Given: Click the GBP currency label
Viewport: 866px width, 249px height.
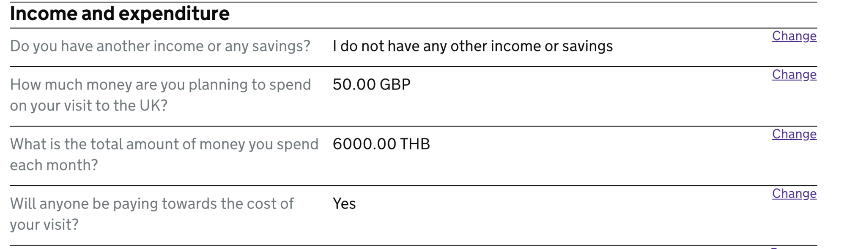Looking at the screenshot, I should click(395, 84).
